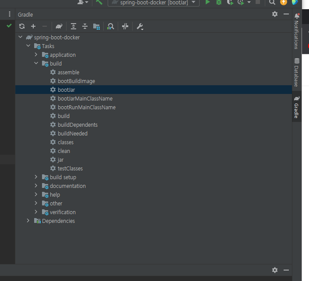Click the Gradle side tab
Image resolution: width=309 pixels, height=281 pixels.
tap(297, 107)
